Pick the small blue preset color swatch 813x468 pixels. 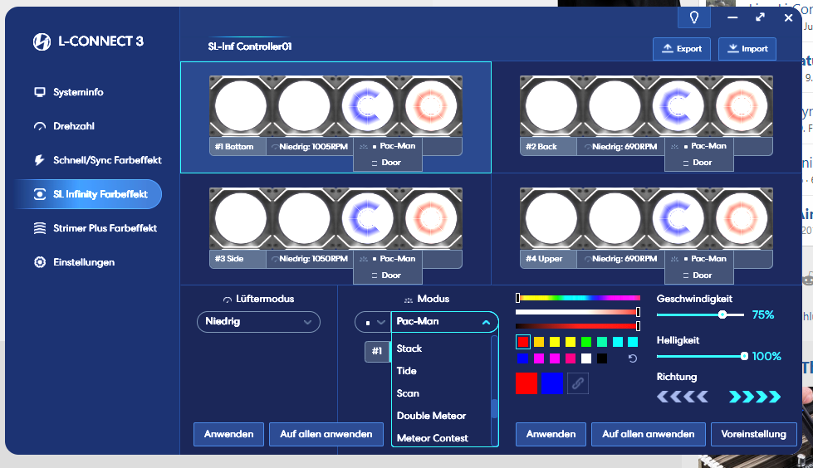coord(523,358)
